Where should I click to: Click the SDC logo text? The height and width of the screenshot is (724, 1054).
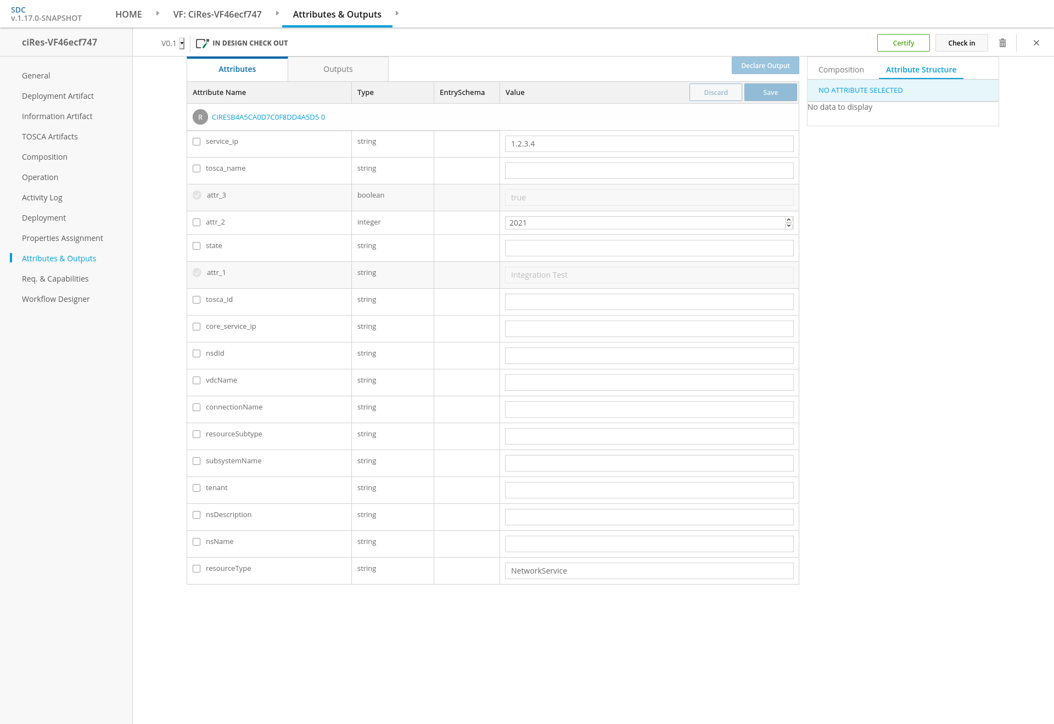pyautogui.click(x=18, y=10)
